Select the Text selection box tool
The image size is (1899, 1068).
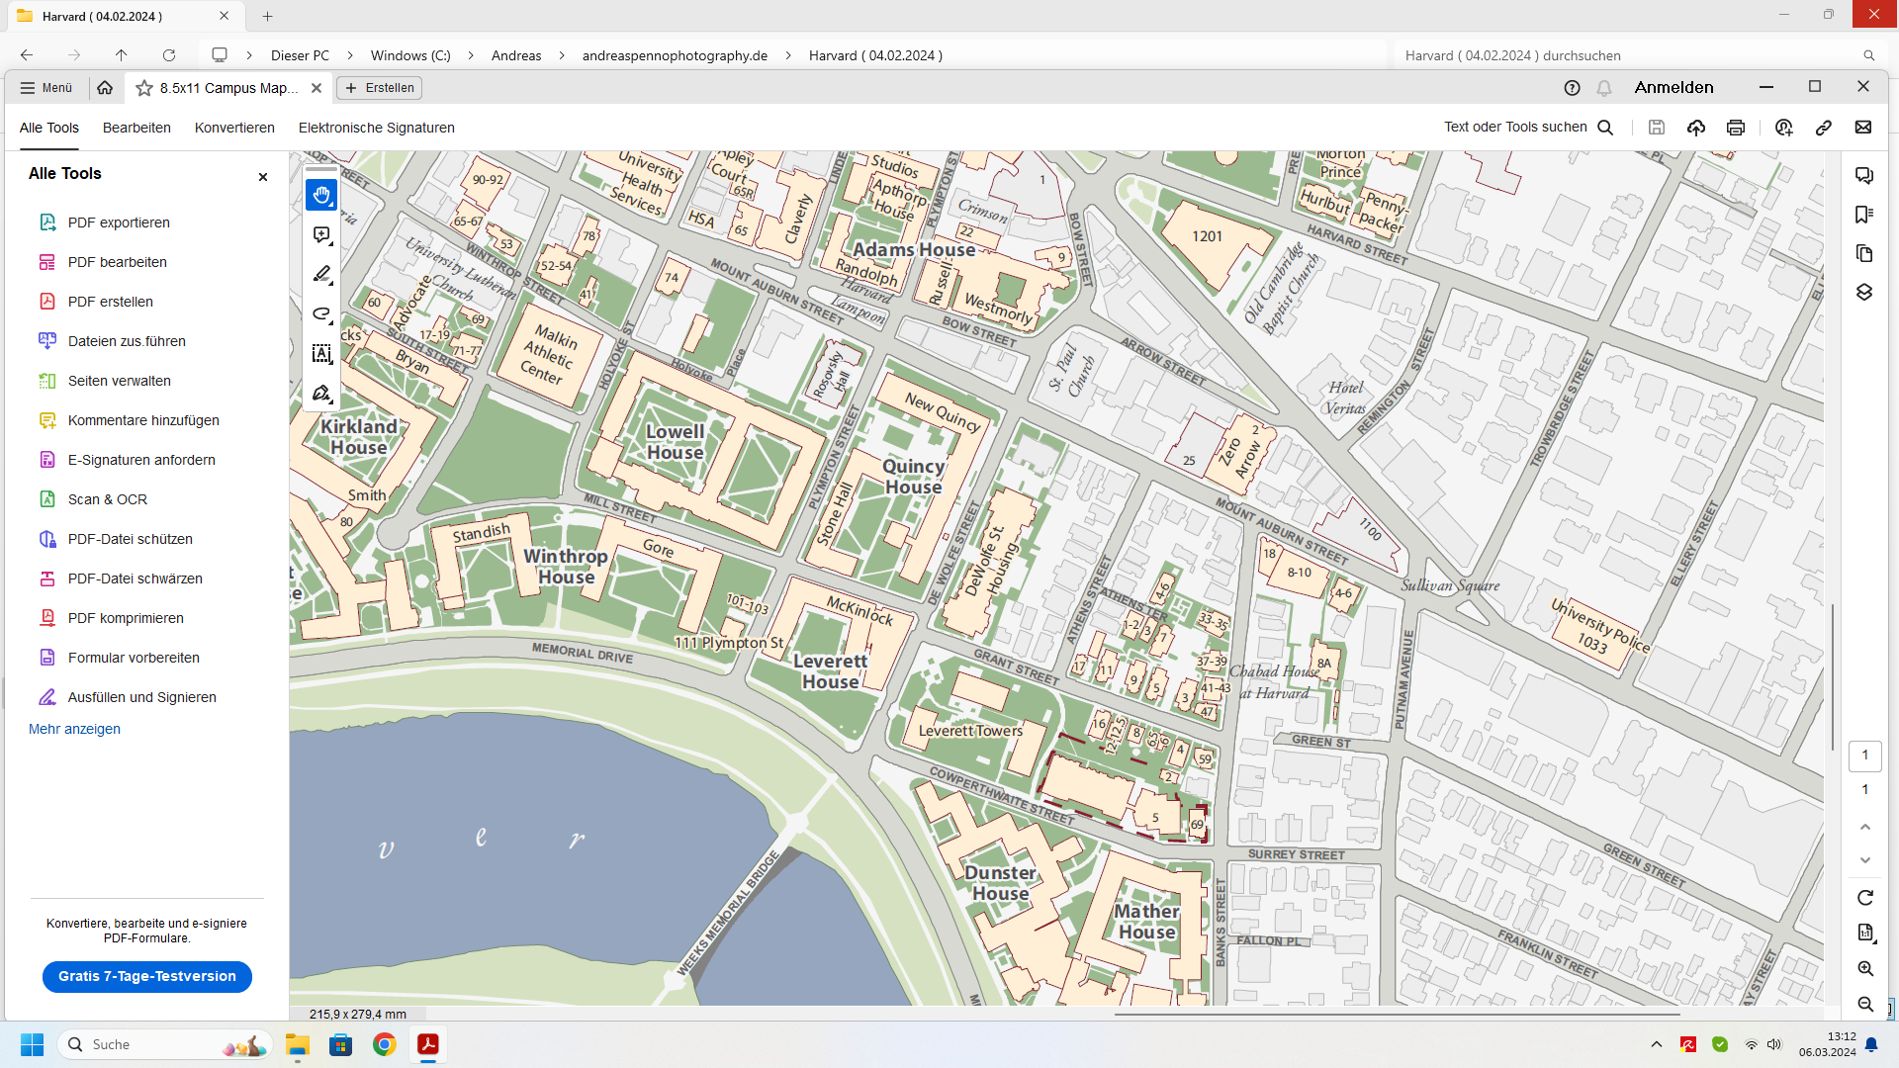[321, 354]
